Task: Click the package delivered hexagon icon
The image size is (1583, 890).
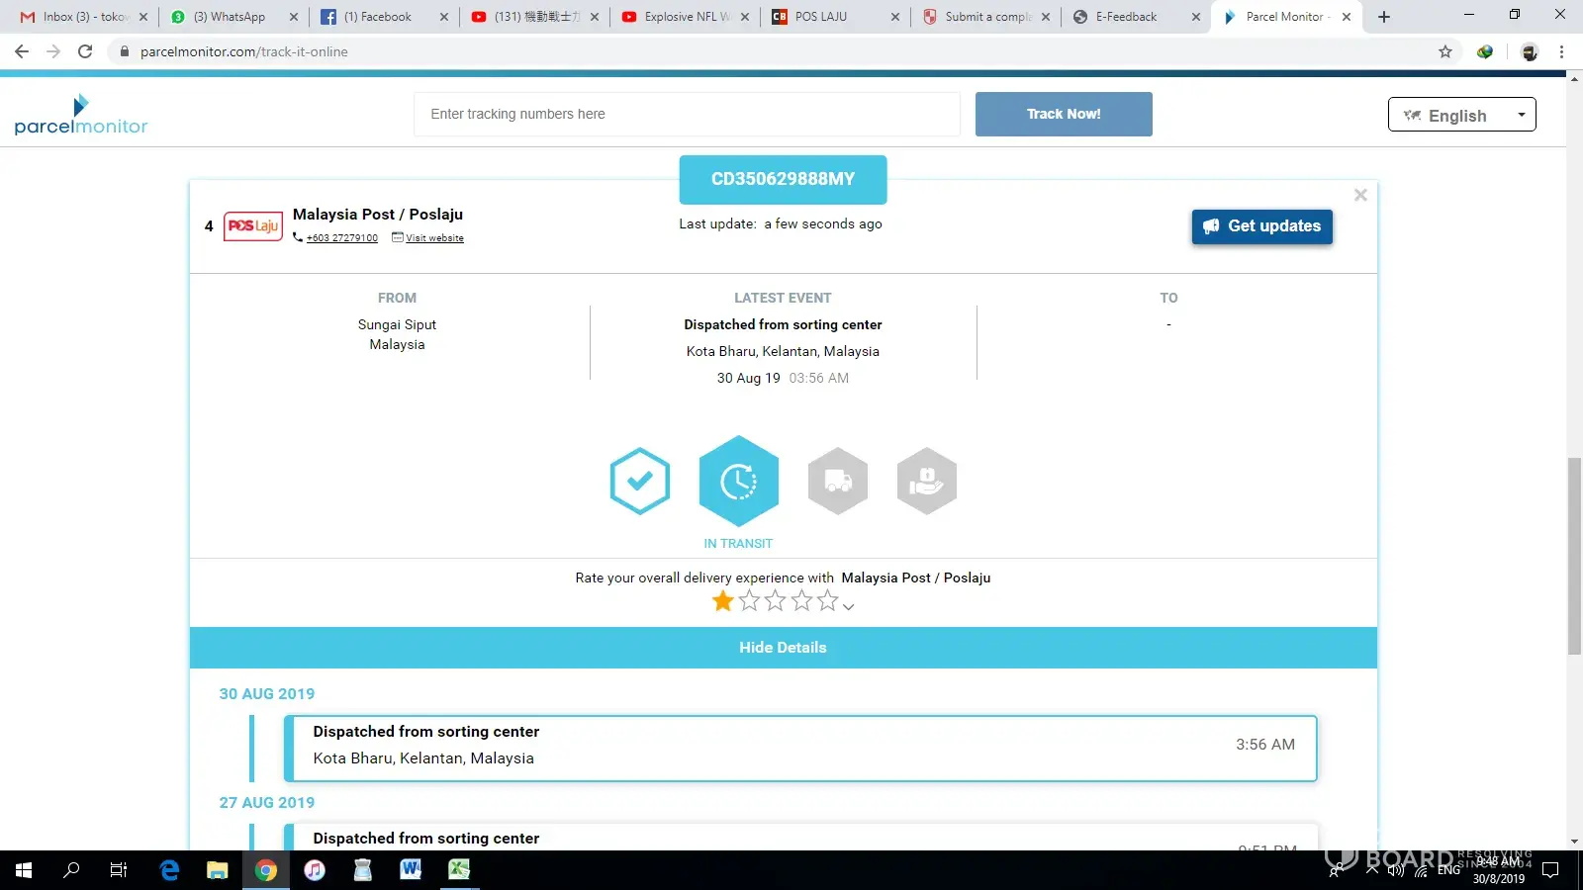Action: pyautogui.click(x=927, y=481)
